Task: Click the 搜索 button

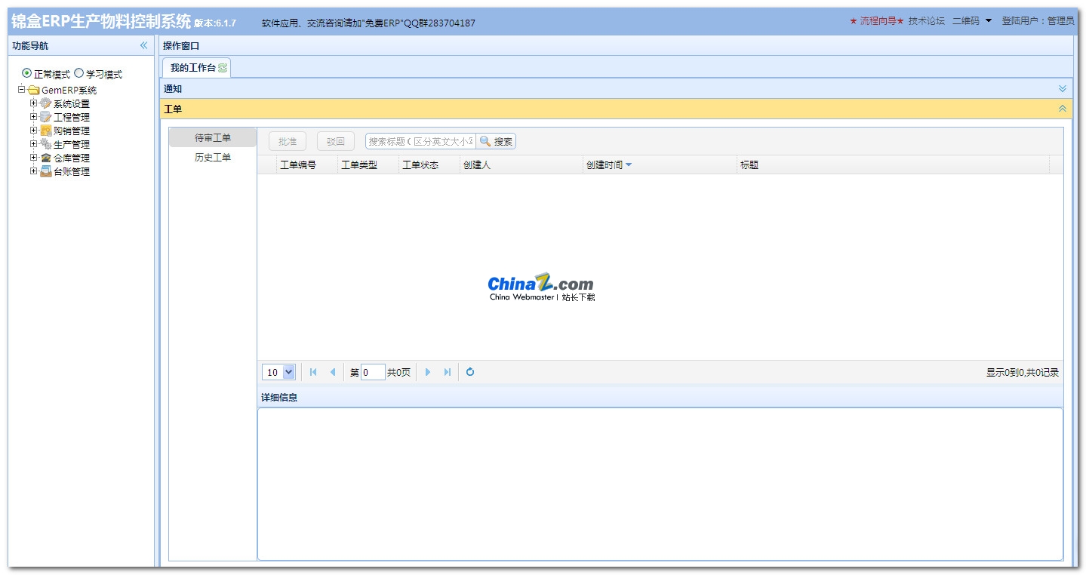Action: coord(497,141)
